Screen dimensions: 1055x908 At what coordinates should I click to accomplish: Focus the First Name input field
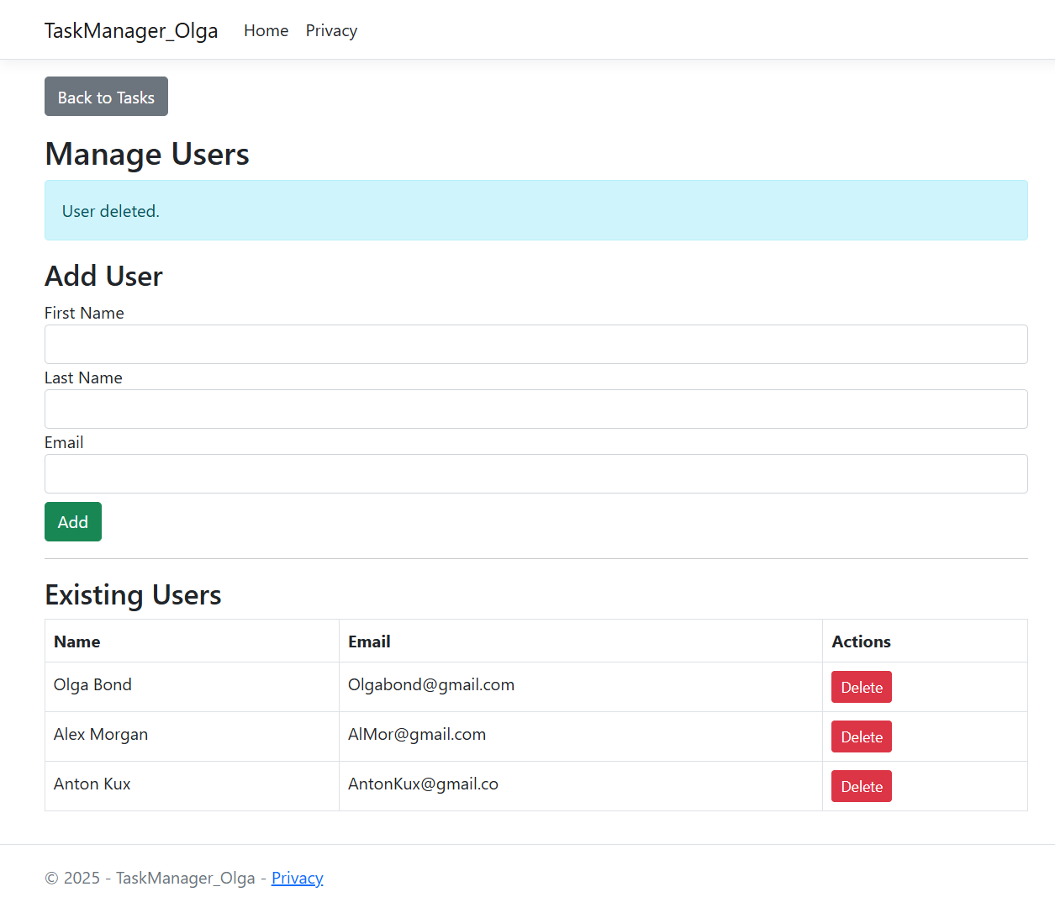535,345
